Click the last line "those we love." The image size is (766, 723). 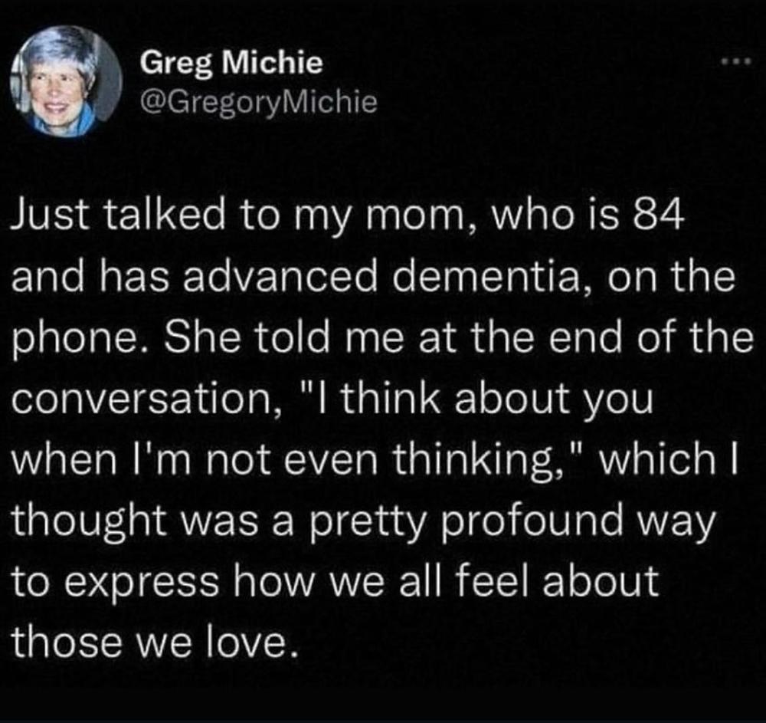click(155, 642)
